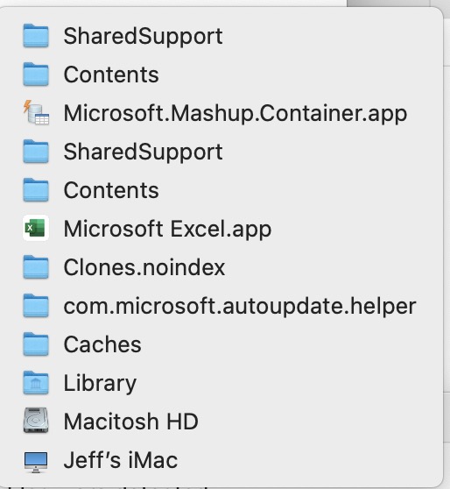Click the Library folder icon with building emblem
This screenshot has height=489, width=450.
pyautogui.click(x=36, y=383)
